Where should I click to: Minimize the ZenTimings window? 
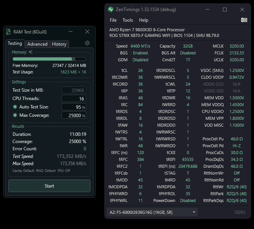(x=207, y=10)
